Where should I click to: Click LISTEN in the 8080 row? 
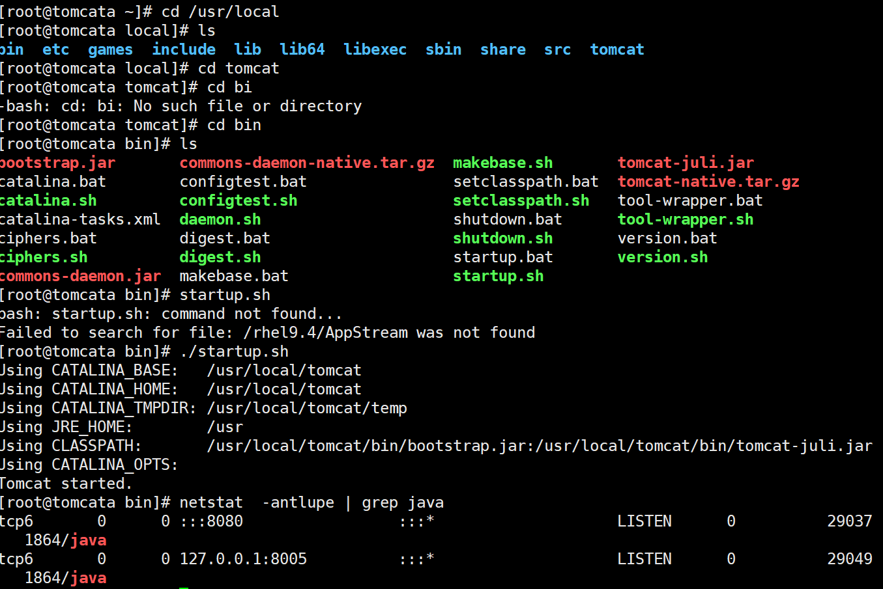[644, 521]
